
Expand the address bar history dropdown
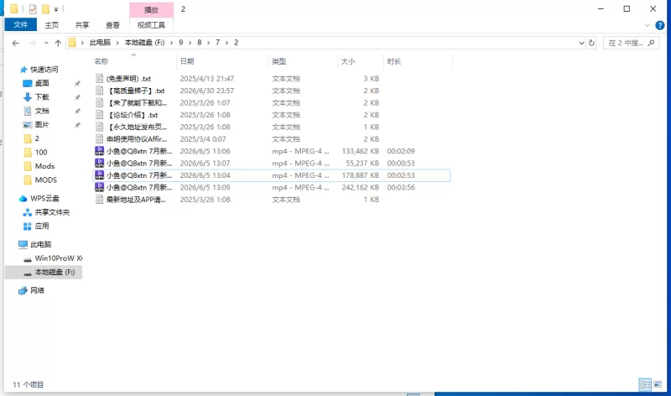(x=581, y=43)
